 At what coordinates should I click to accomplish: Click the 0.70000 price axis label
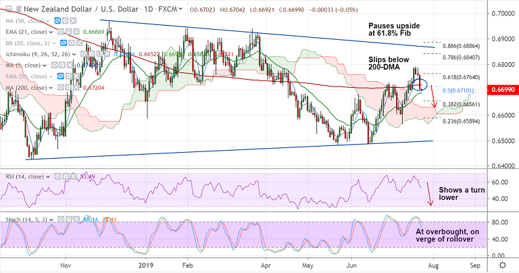click(x=502, y=14)
